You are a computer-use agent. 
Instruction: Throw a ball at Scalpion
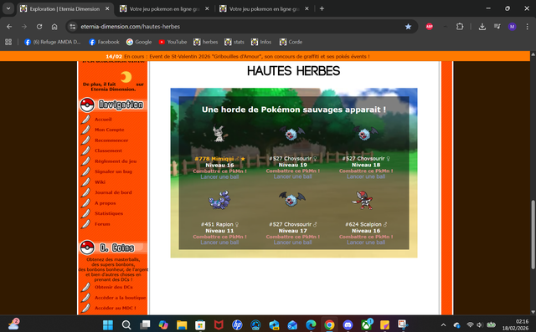(x=366, y=243)
